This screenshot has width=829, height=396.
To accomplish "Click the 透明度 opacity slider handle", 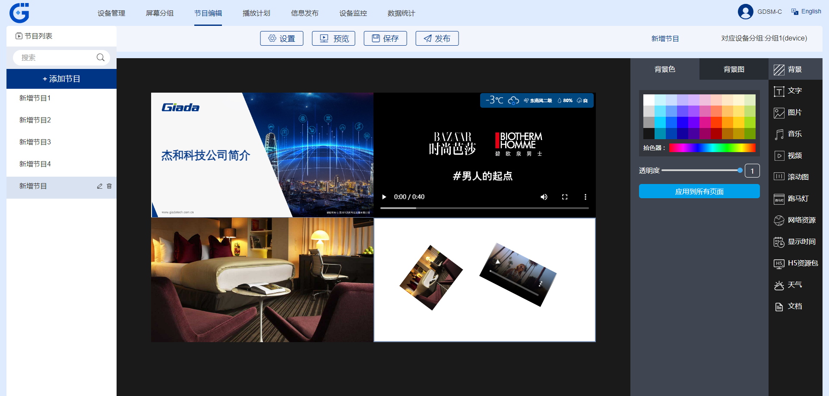I will point(740,170).
